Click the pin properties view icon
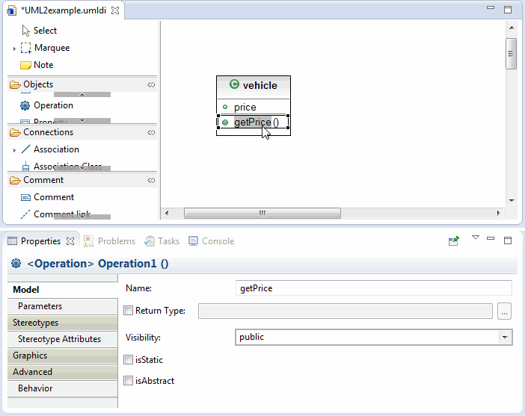 click(453, 241)
